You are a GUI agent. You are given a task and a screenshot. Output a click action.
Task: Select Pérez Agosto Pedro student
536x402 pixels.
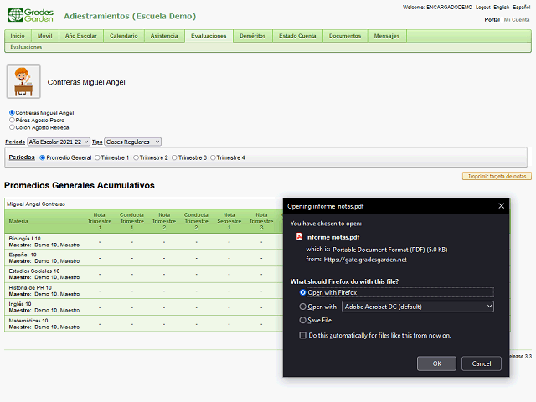[12, 120]
